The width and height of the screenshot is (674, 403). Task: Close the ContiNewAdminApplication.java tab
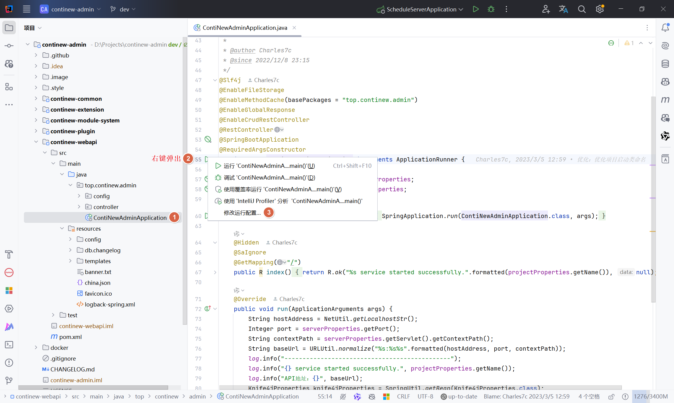pyautogui.click(x=294, y=28)
